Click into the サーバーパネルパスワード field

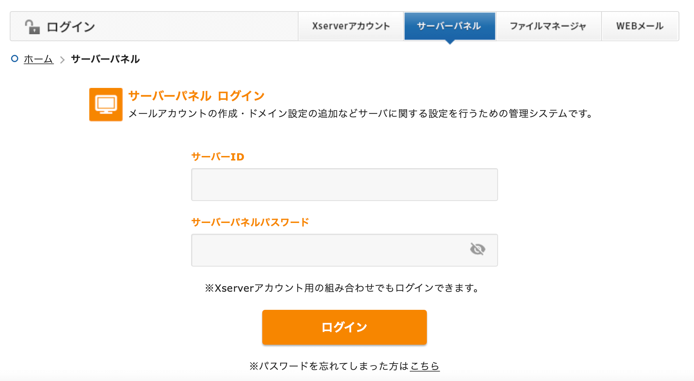[x=328, y=250]
